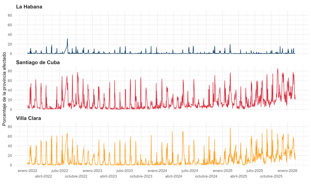This screenshot has height=186, width=311.
Task: Click the 0 tick label in Villa Clara panel
Action: (11, 165)
